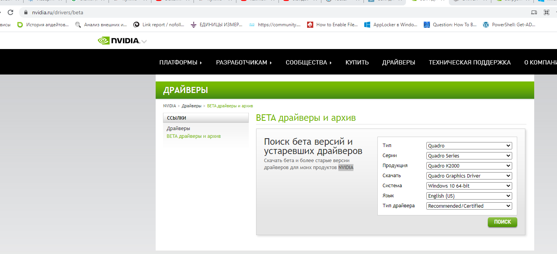The height and width of the screenshot is (254, 557).
Task: Open the Продукция dropdown set to Quadro K2000
Action: 469,166
